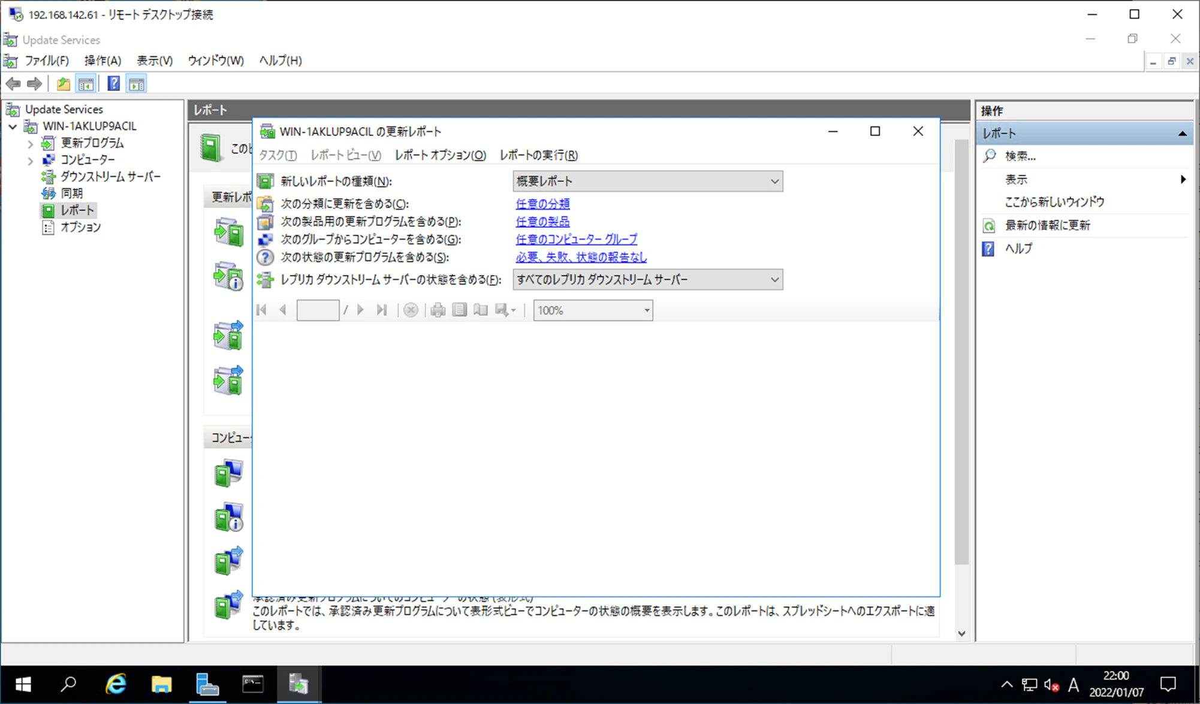The width and height of the screenshot is (1200, 704).
Task: Click the 任意のコンピューター グループ link
Action: pyautogui.click(x=577, y=239)
